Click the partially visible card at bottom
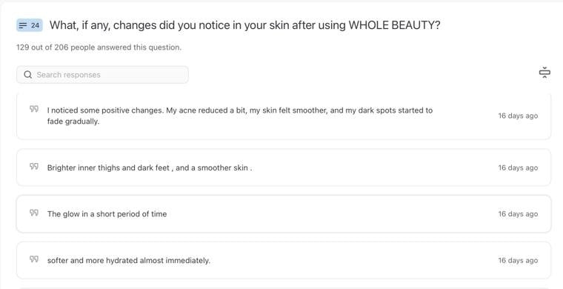This screenshot has width=563, height=289. pyautogui.click(x=284, y=288)
